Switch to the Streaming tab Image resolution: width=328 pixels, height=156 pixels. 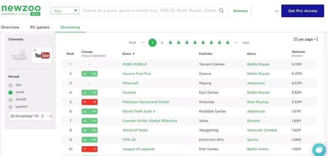[70, 27]
